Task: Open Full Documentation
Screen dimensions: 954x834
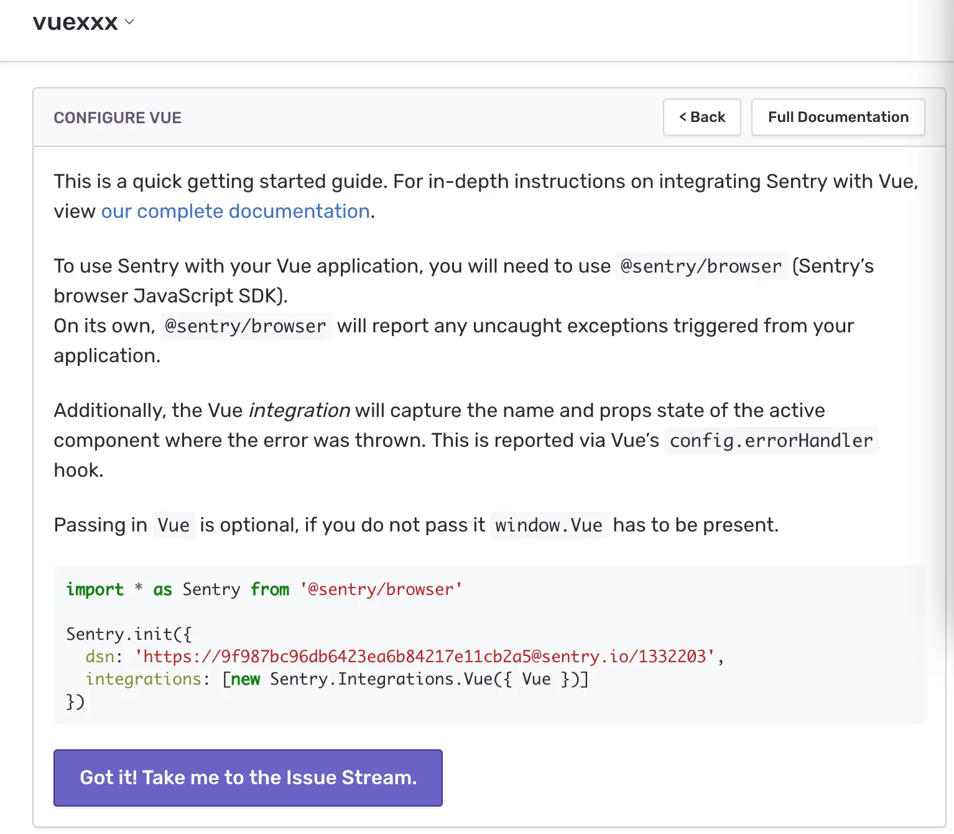Action: point(838,117)
